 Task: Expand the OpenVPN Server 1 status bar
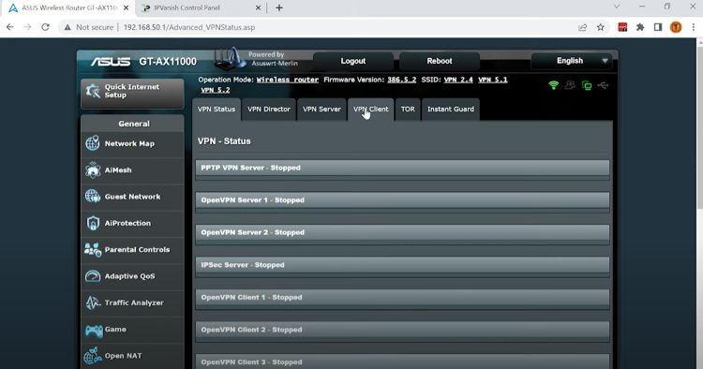[x=402, y=200]
